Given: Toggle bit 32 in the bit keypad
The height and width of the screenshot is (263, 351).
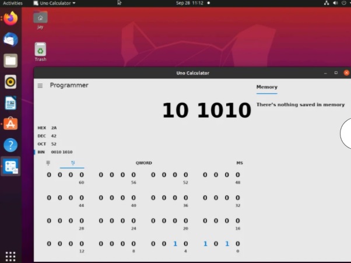Looking at the screenshot, I should coord(238,198).
